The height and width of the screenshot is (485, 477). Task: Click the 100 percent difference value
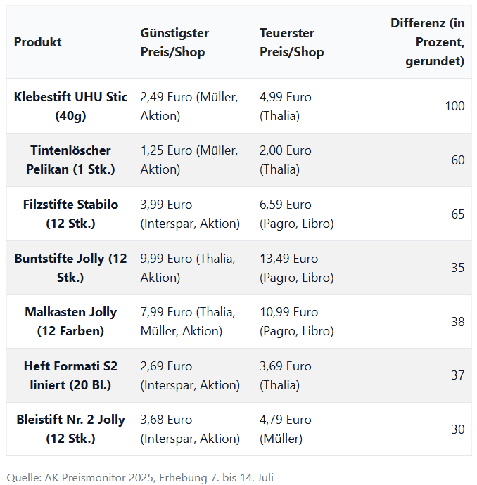point(454,106)
